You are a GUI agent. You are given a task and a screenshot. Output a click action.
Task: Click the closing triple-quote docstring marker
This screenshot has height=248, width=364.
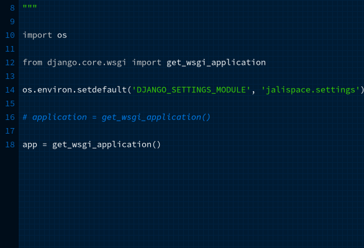[x=30, y=6]
